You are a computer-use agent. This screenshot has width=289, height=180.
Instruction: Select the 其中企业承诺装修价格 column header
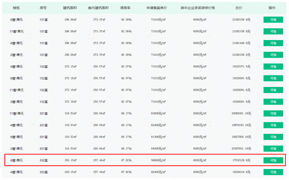tap(198, 8)
